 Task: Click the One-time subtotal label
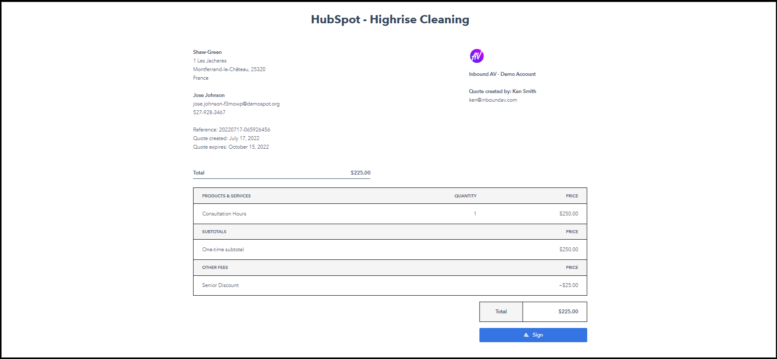[x=223, y=250]
